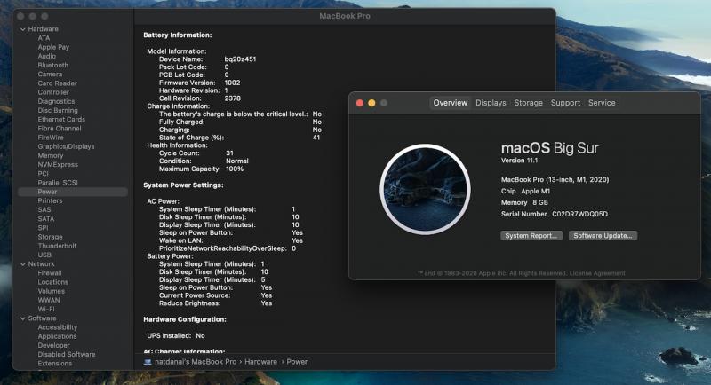The height and width of the screenshot is (385, 711).
Task: Open Graphics/Displays entry
Action: coord(66,146)
